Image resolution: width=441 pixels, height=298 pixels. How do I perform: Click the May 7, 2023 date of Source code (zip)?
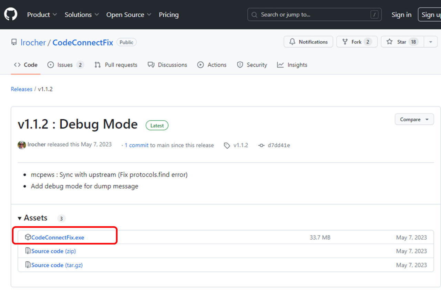411,251
